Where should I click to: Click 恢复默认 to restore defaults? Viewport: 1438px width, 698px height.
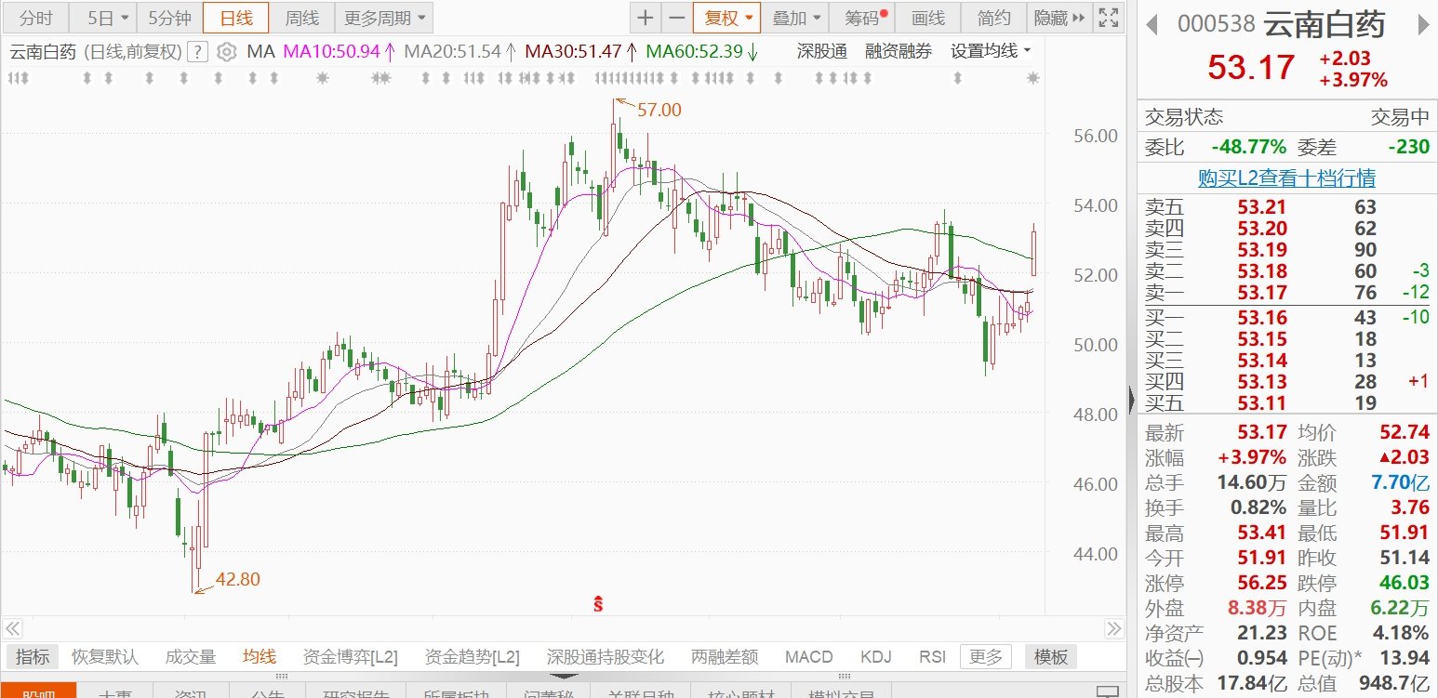[x=105, y=657]
